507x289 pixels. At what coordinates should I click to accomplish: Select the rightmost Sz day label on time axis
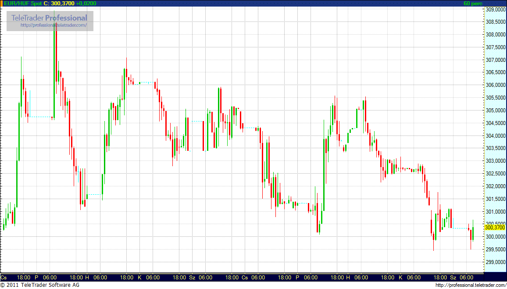click(x=453, y=278)
